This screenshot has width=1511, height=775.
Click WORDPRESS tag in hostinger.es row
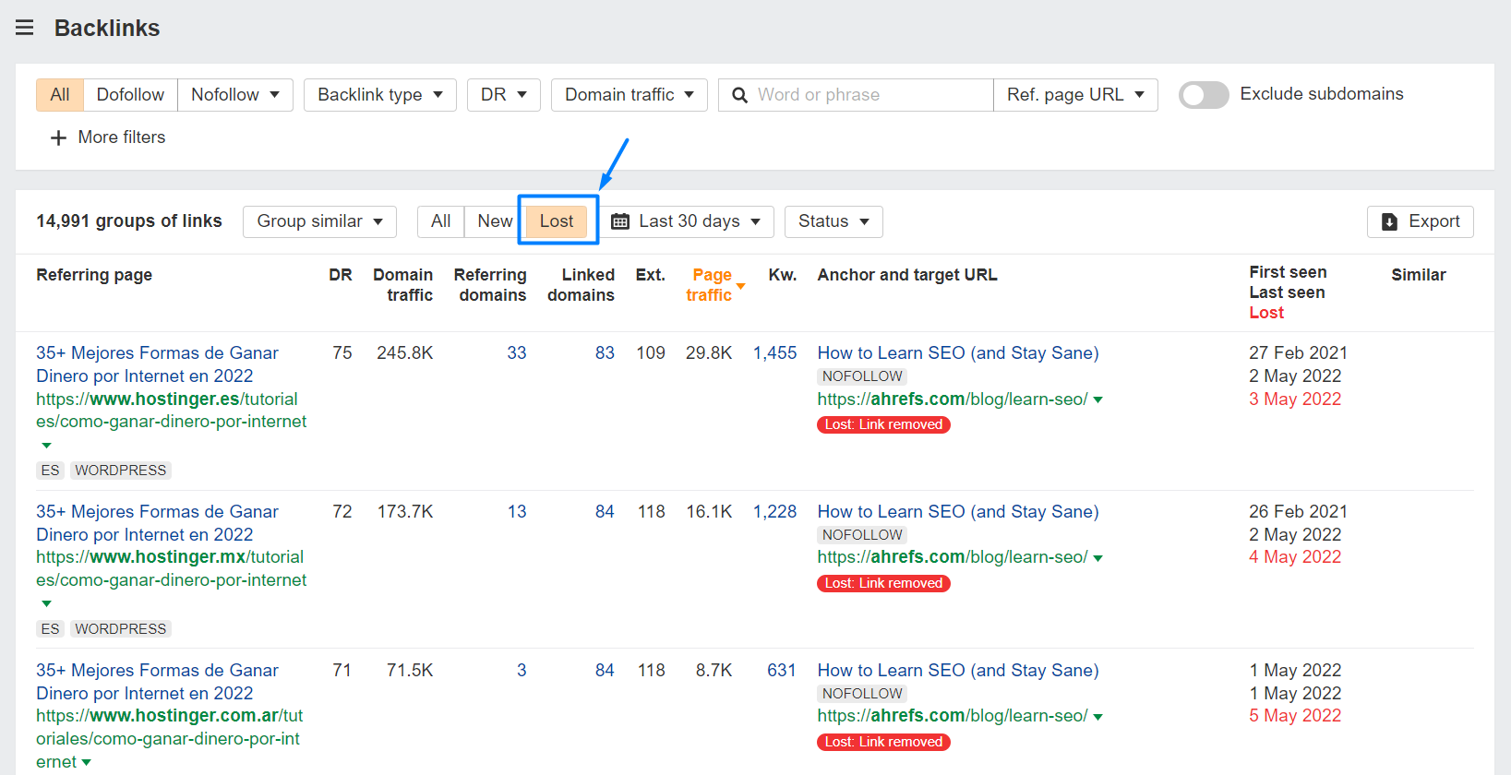pos(121,471)
